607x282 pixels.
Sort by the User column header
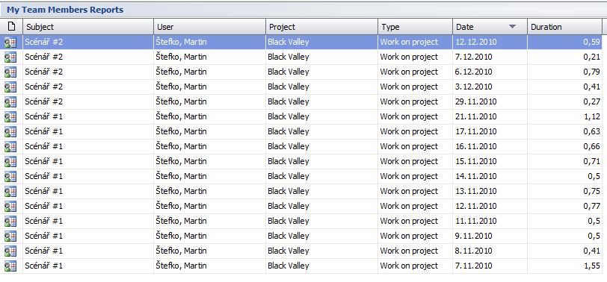click(210, 27)
